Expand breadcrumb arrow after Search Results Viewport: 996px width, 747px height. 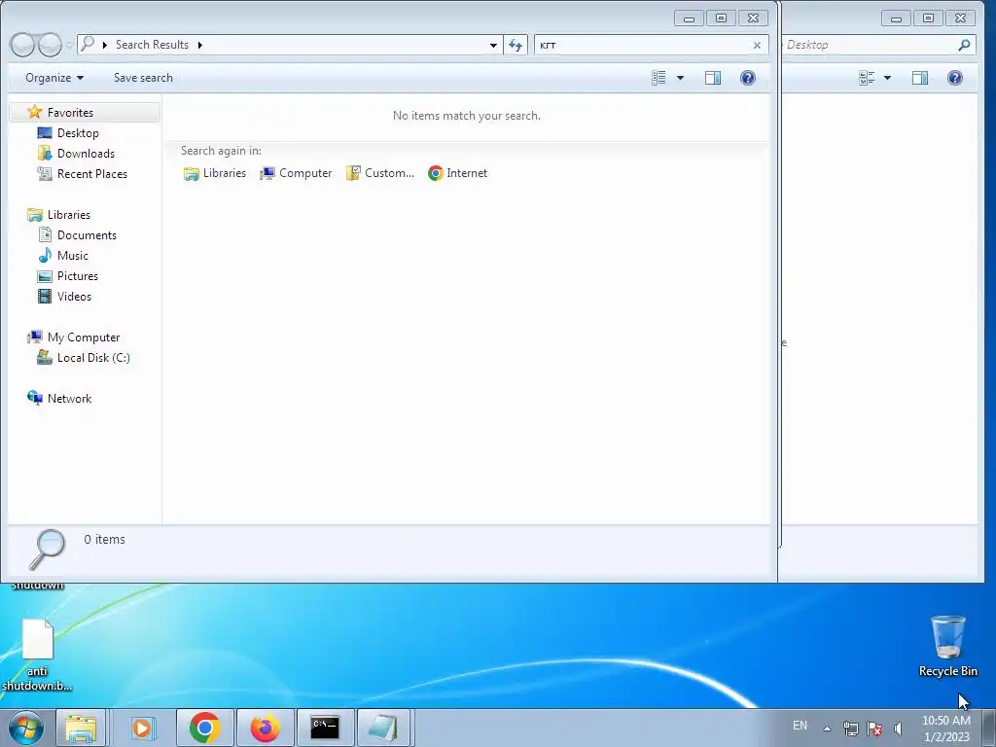199,45
